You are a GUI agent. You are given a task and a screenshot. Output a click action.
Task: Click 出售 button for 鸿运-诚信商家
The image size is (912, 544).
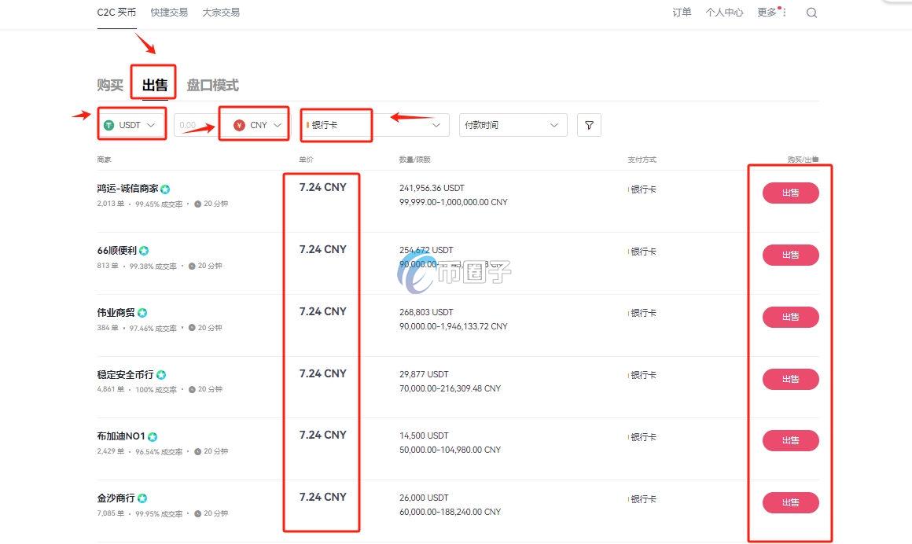tap(790, 193)
